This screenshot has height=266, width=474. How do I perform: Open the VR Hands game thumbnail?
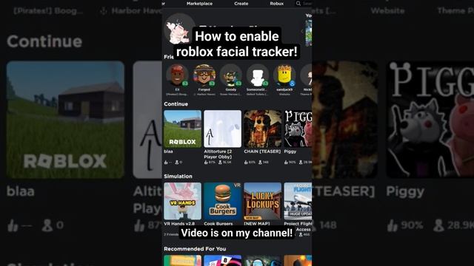(x=183, y=201)
